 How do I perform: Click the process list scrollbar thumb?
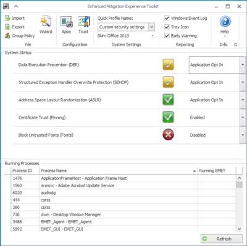[239, 185]
